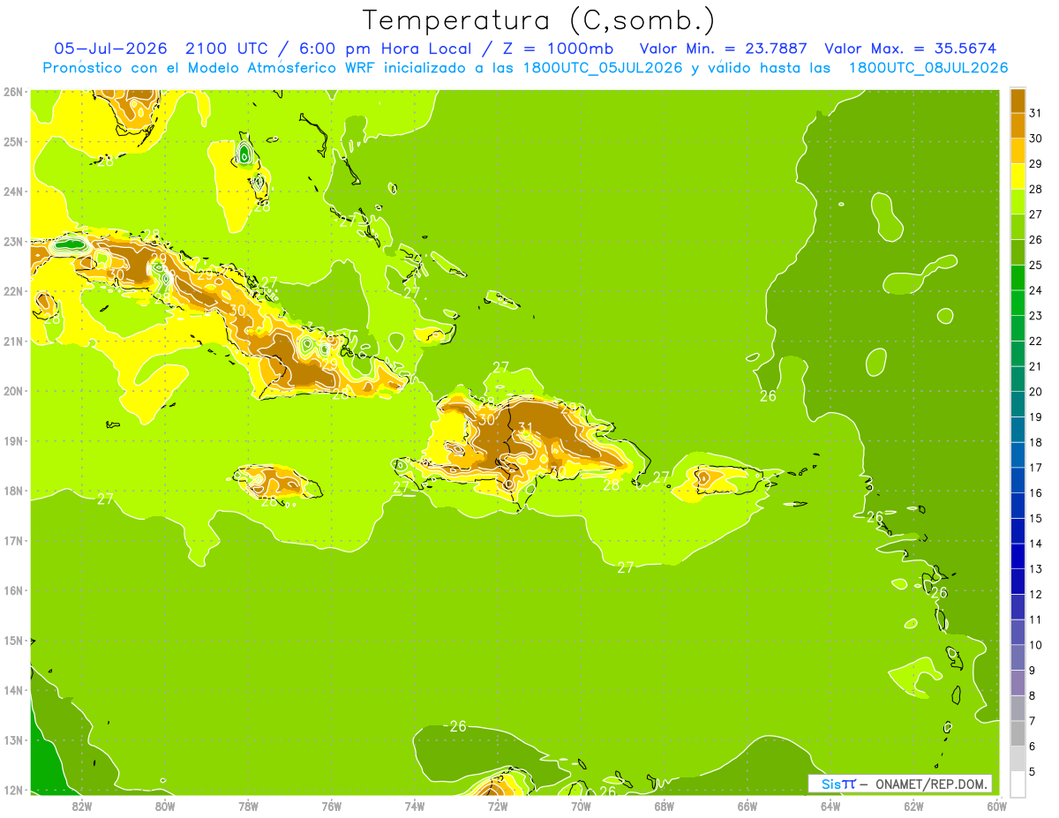Click the '12N' latitude axis label
The height and width of the screenshot is (818, 1059).
pos(13,790)
